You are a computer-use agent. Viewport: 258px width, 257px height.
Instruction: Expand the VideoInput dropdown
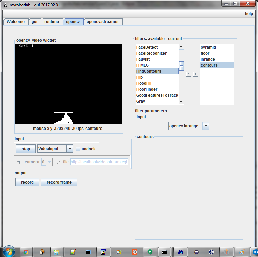[70, 149]
